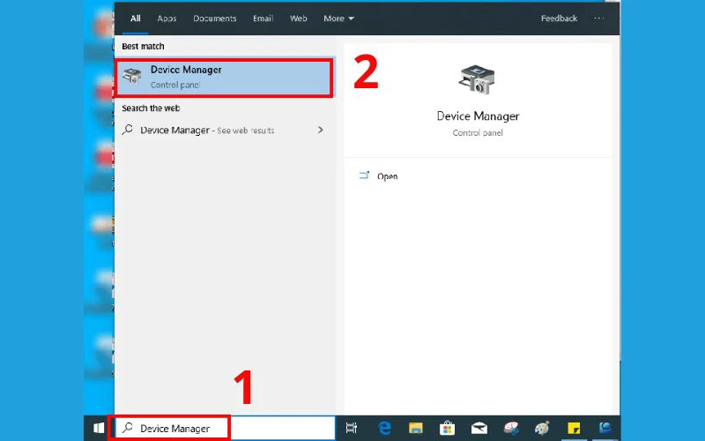The height and width of the screenshot is (441, 705).
Task: Switch to the Apps tab
Action: 167,19
